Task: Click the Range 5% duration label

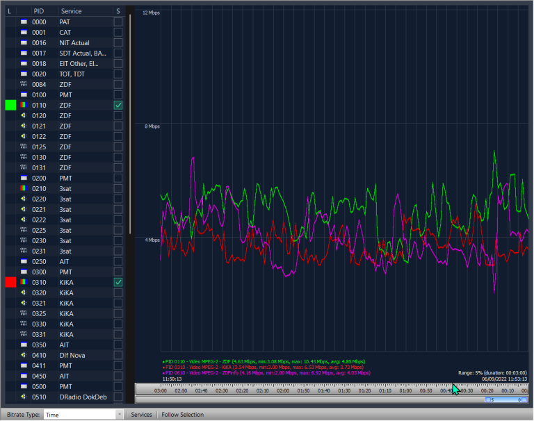Action: click(x=492, y=373)
